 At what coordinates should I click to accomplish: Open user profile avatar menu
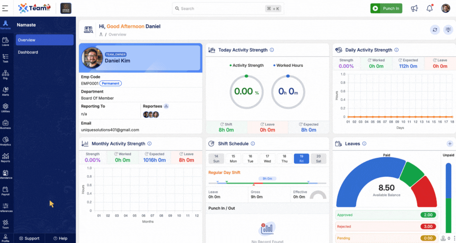(445, 9)
